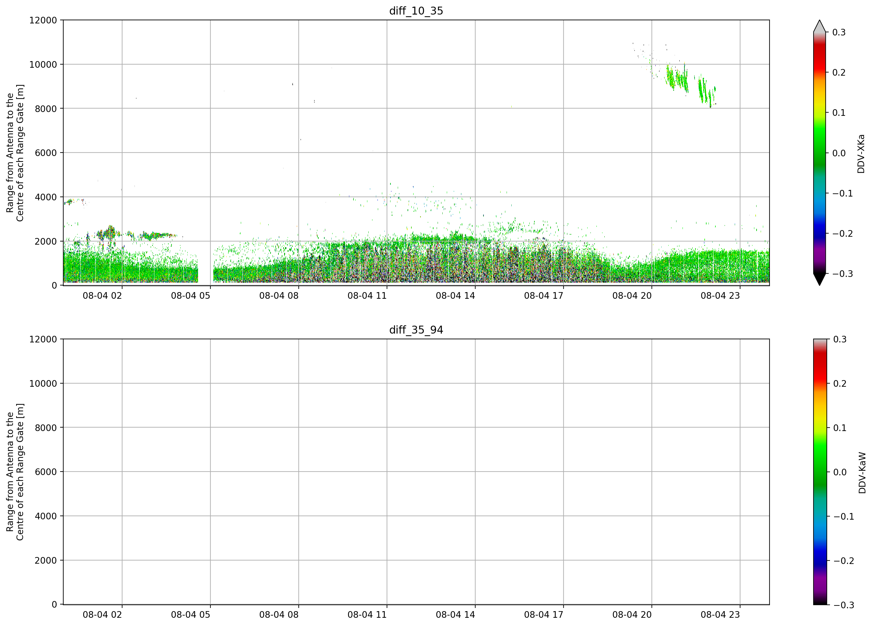Click the 6000 y-tick in diff_10_35 plot
873x626 pixels.
click(46, 153)
